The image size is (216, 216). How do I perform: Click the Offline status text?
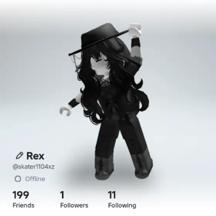point(35,179)
